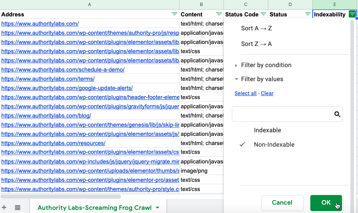Open the Content column filter icon

tap(219, 14)
